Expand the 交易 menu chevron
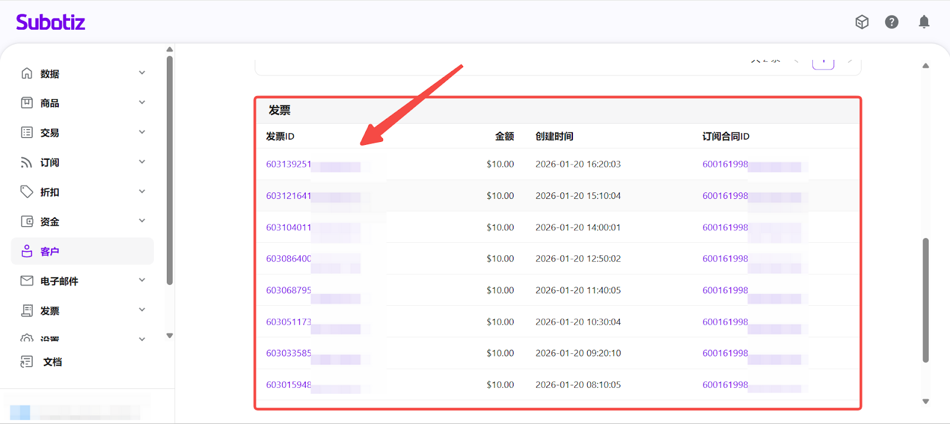950x424 pixels. pos(142,132)
